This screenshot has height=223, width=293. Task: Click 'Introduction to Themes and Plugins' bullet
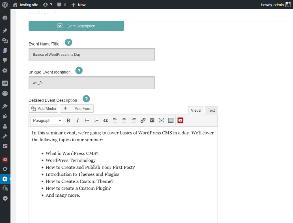pos(82,174)
